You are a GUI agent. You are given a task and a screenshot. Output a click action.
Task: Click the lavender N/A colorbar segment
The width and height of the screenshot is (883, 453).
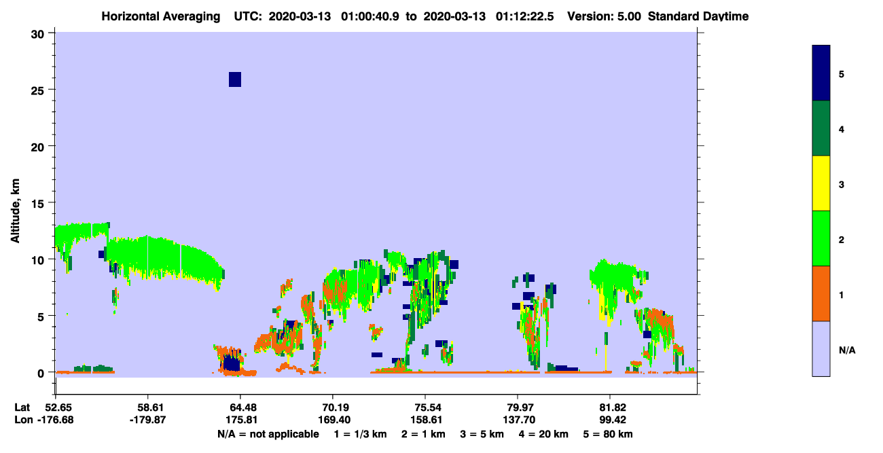pos(821,348)
